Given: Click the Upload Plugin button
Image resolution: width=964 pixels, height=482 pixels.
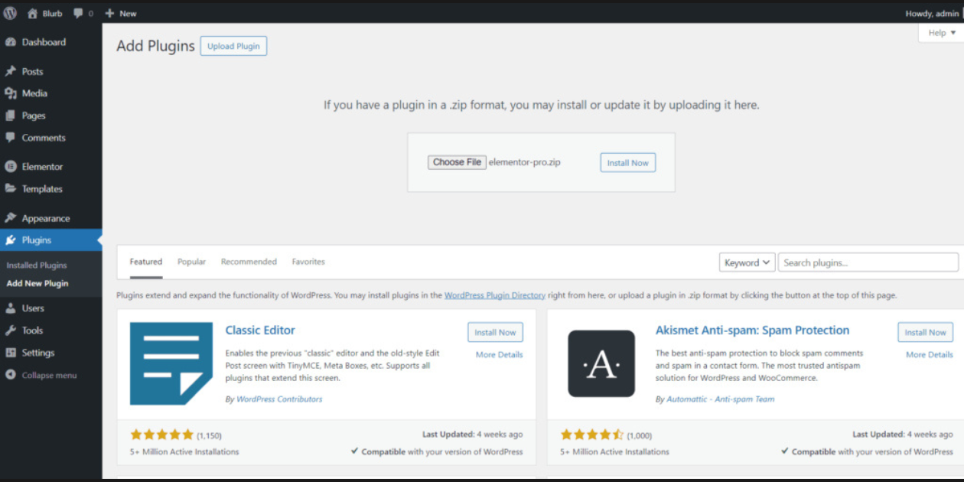Looking at the screenshot, I should 233,46.
